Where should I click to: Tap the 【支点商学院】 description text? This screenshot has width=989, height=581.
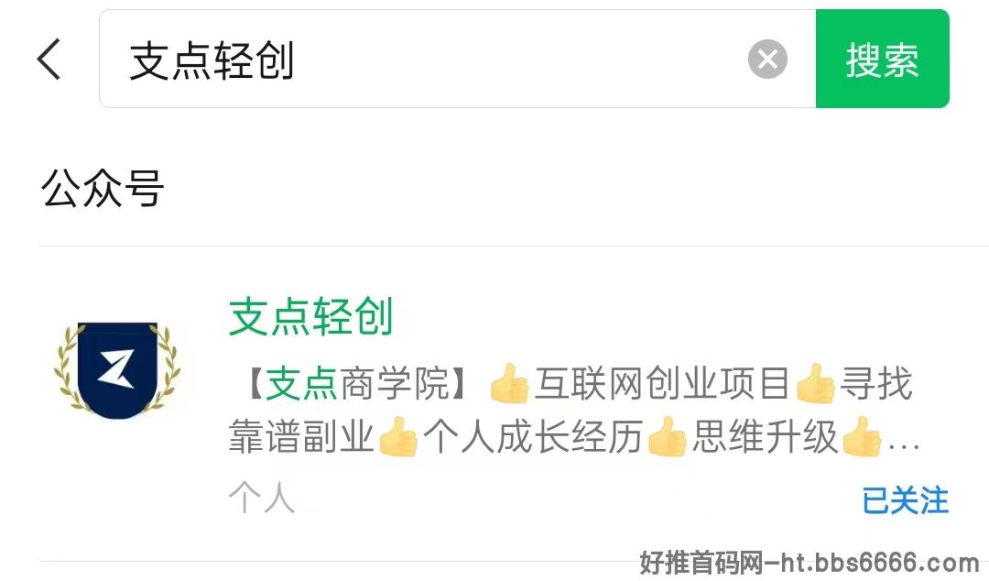click(x=358, y=383)
